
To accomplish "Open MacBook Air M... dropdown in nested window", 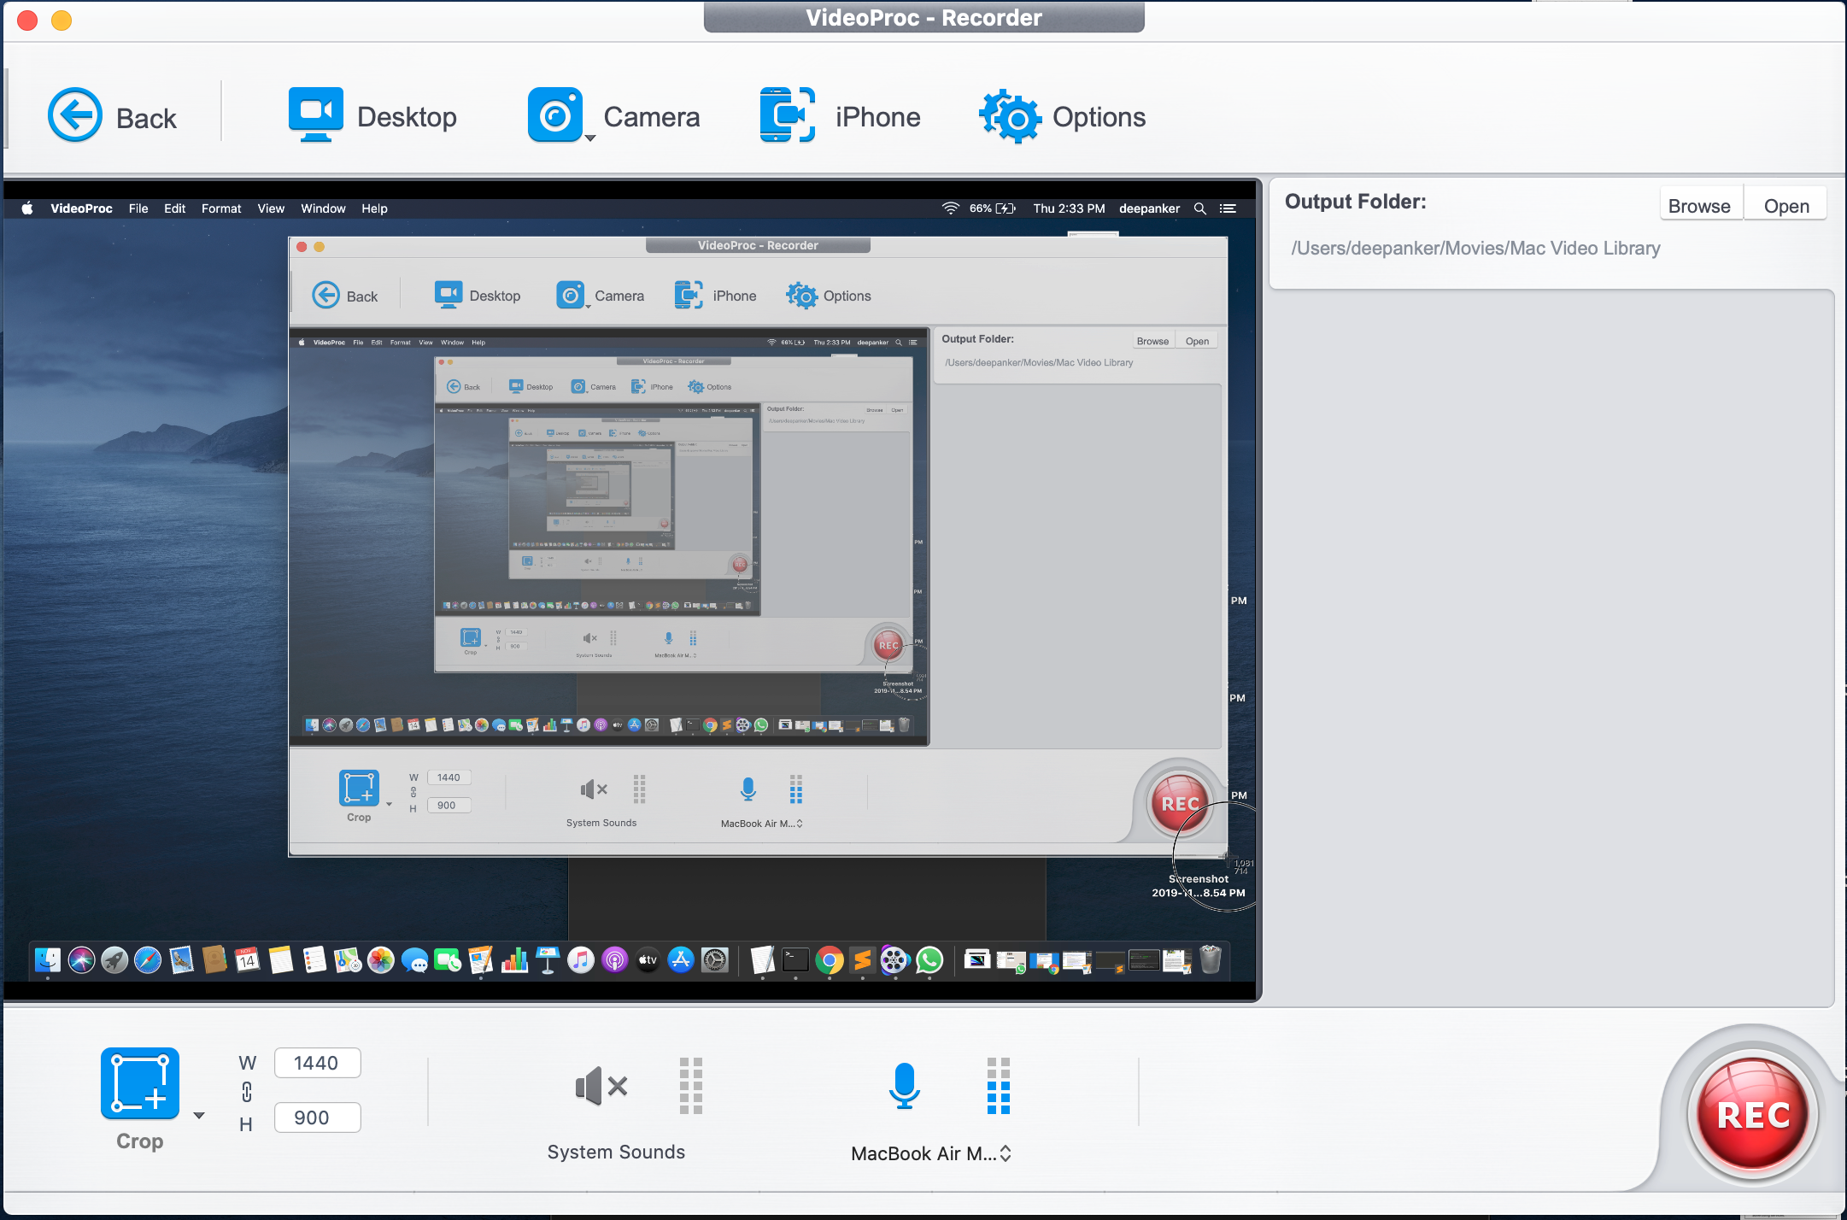I will coord(761,824).
